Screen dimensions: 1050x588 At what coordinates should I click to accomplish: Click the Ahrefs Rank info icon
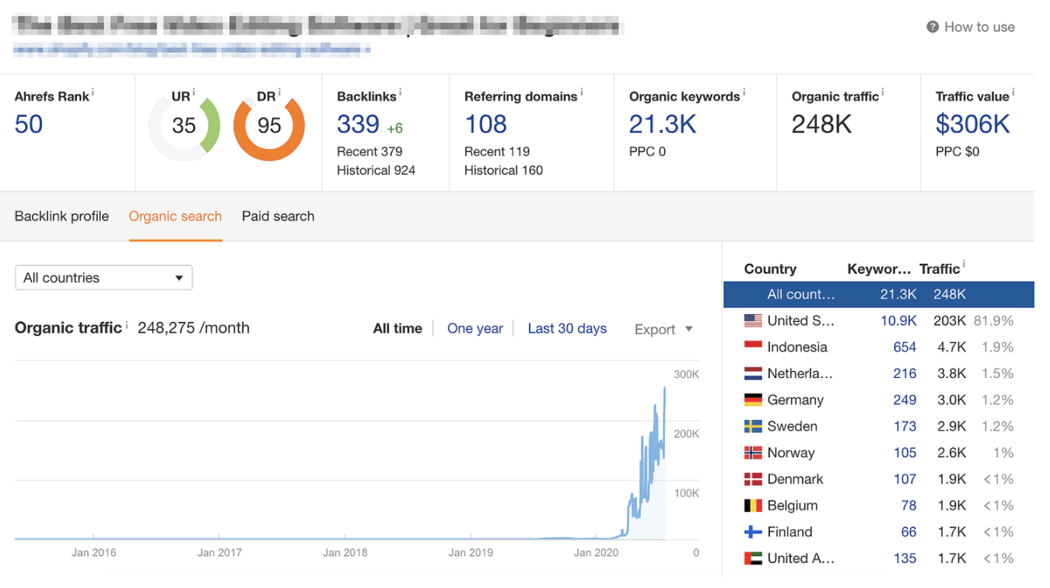[x=93, y=92]
